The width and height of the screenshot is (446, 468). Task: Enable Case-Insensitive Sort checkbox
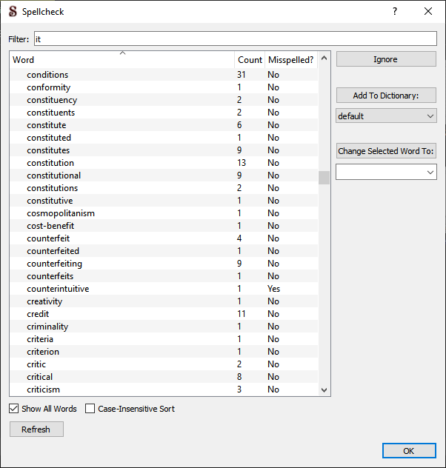click(90, 409)
